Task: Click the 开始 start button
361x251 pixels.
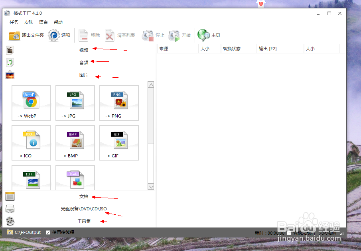Action: click(x=180, y=35)
